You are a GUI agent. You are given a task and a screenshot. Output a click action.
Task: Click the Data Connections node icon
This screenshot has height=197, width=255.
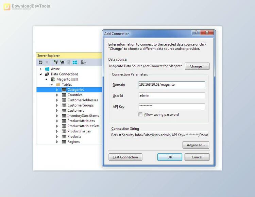coord(47,74)
